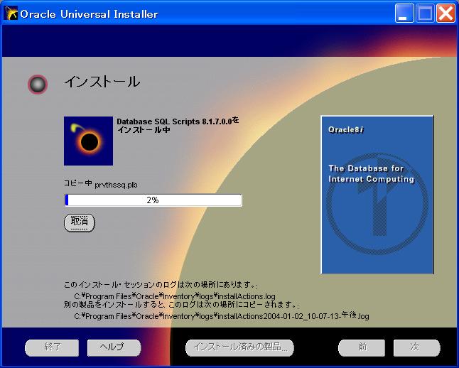Click the 前 (Previous) button

pos(362,348)
